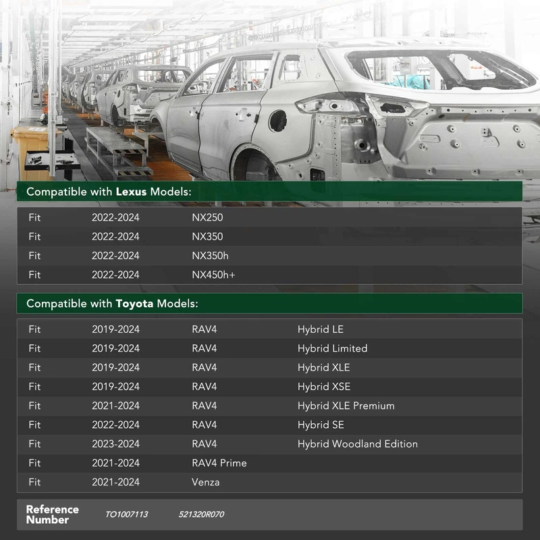Click the year range in the Hybrid SE row

click(x=115, y=425)
